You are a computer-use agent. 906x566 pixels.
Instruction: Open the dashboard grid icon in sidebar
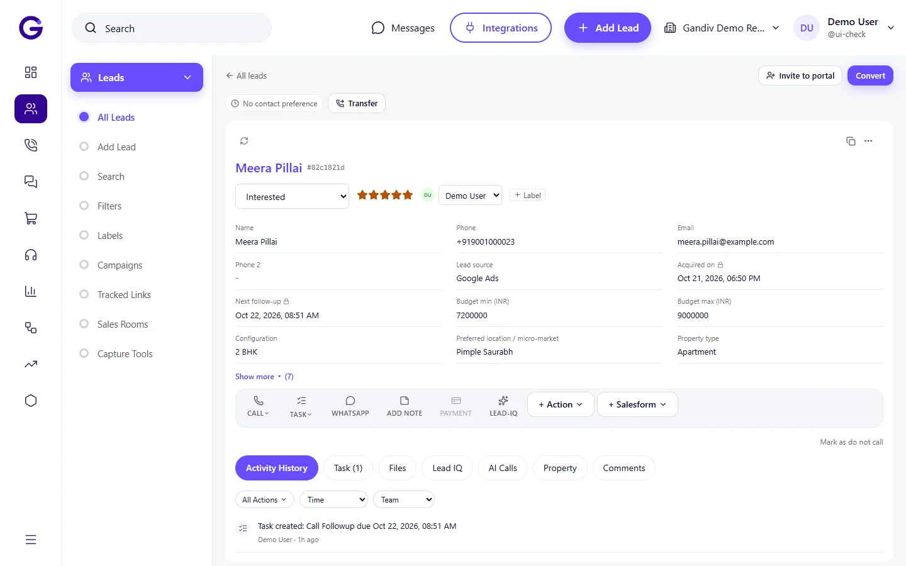(31, 72)
